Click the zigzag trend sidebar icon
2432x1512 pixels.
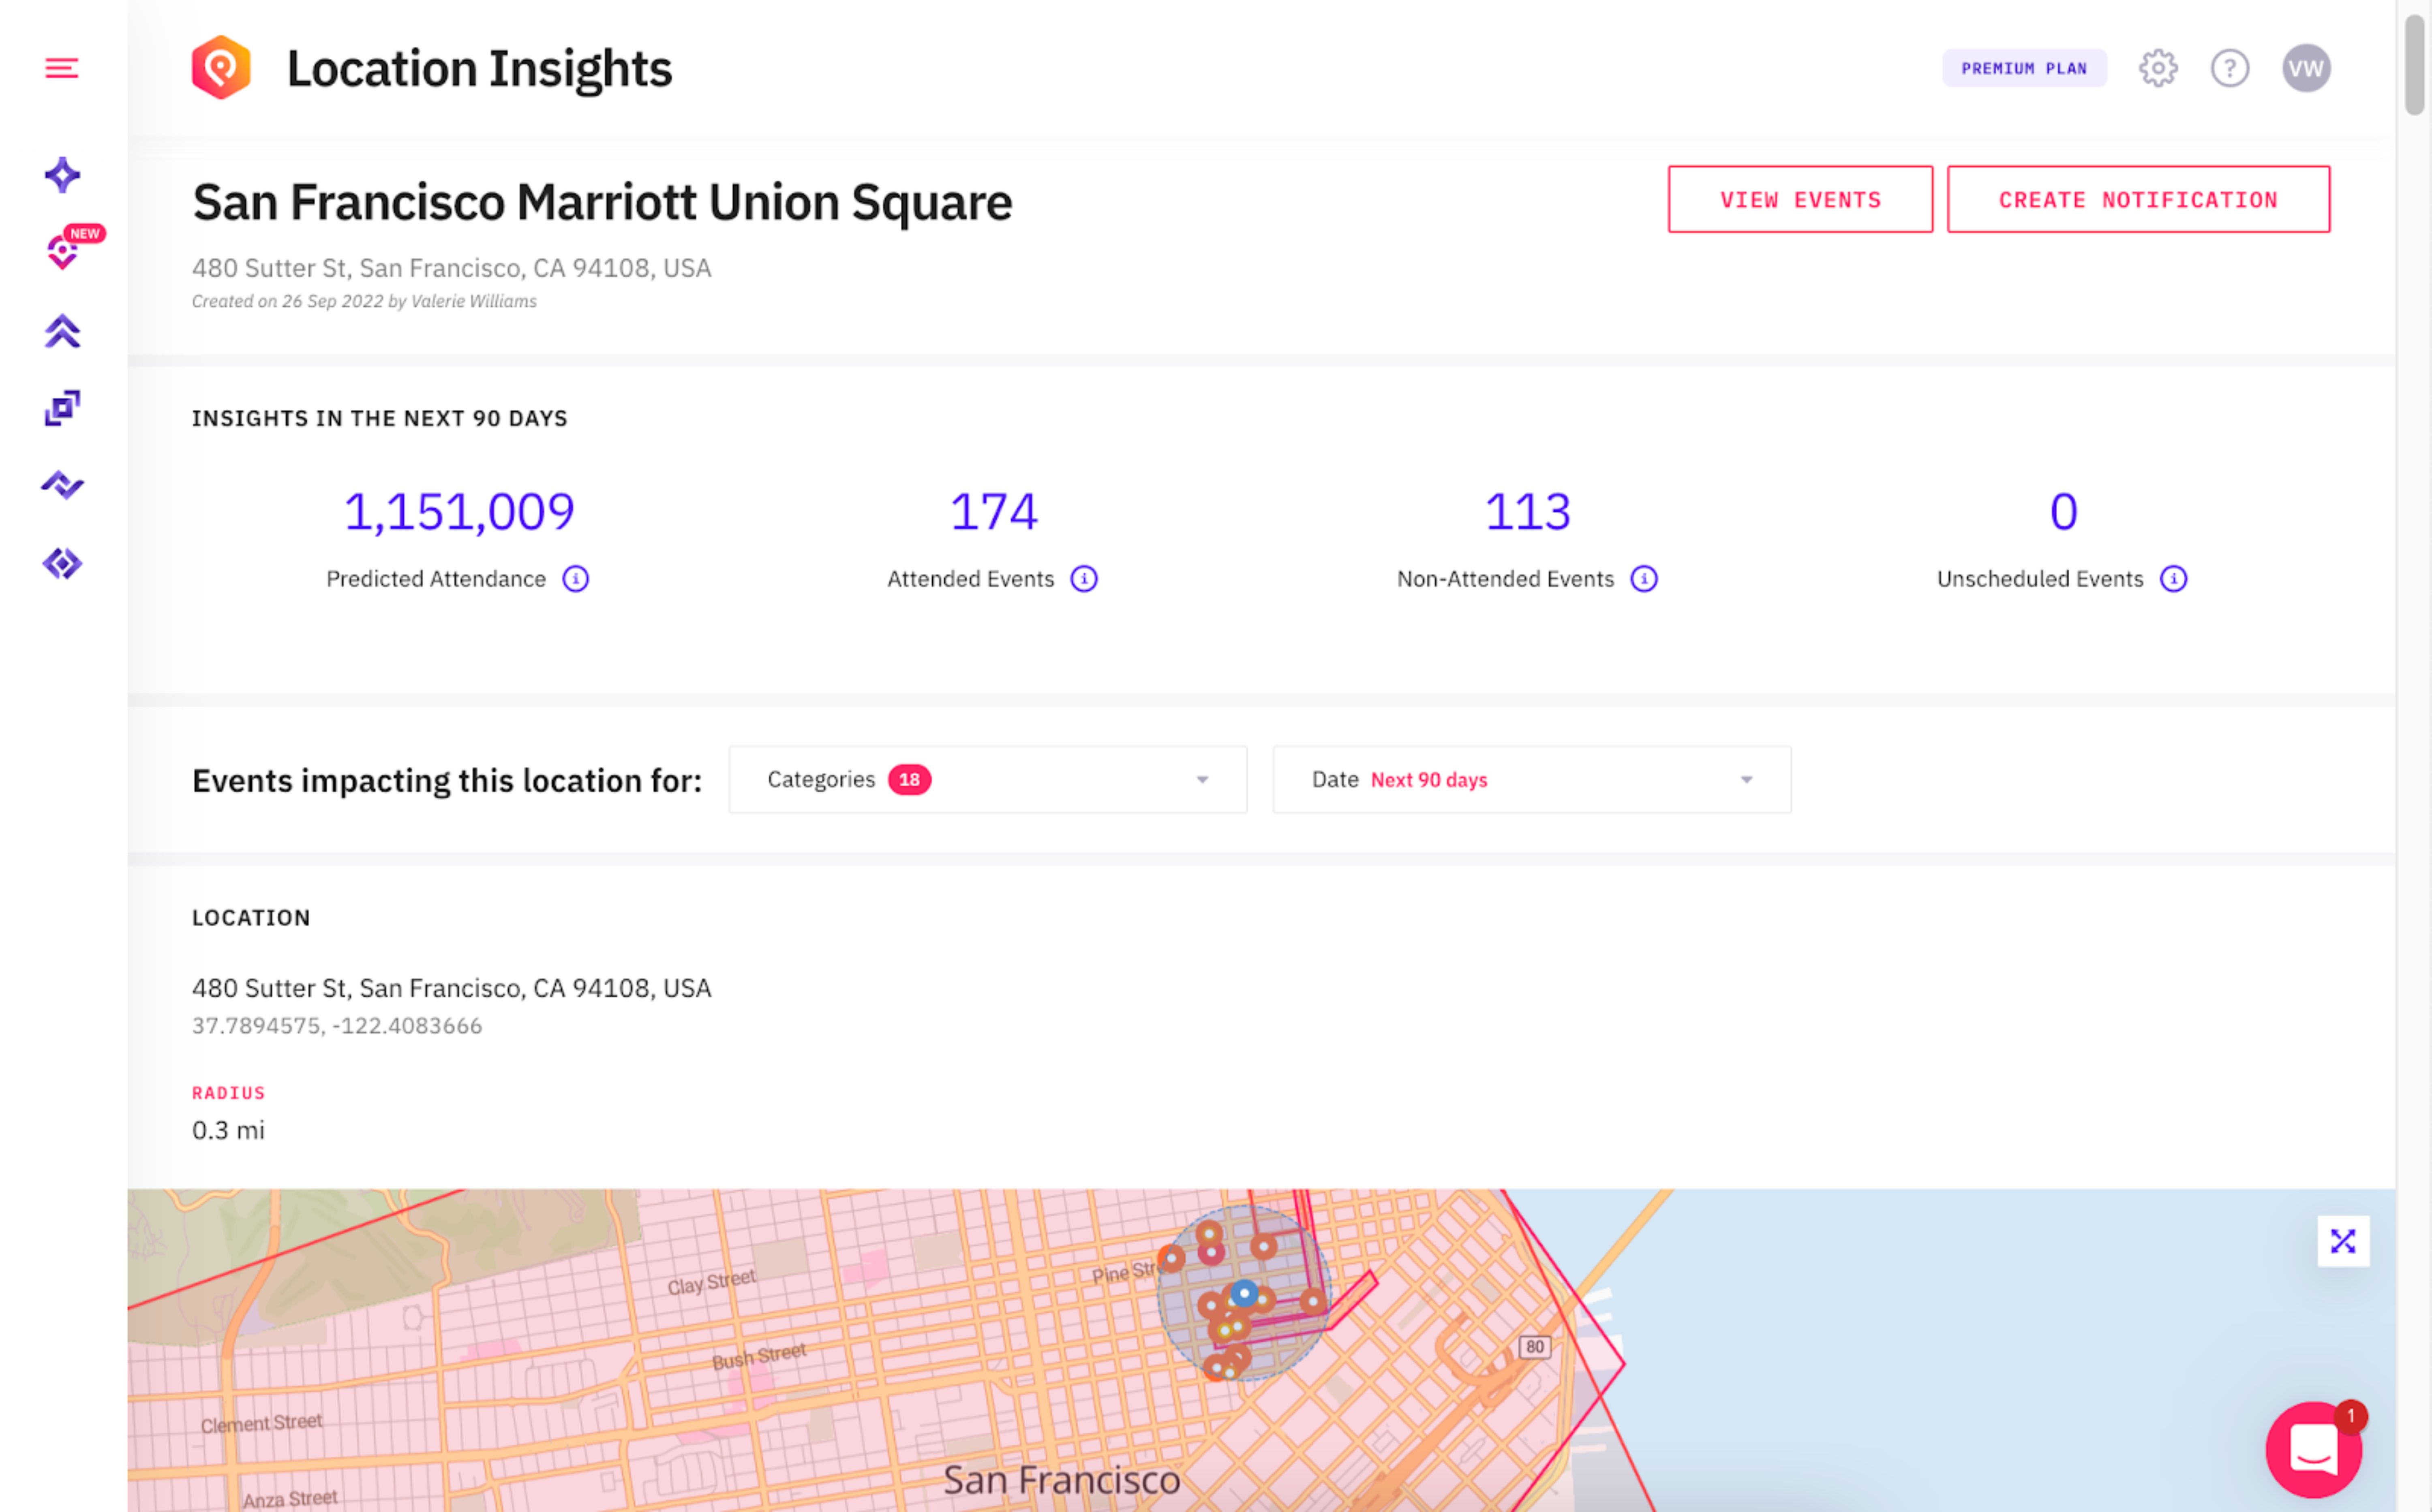[62, 485]
